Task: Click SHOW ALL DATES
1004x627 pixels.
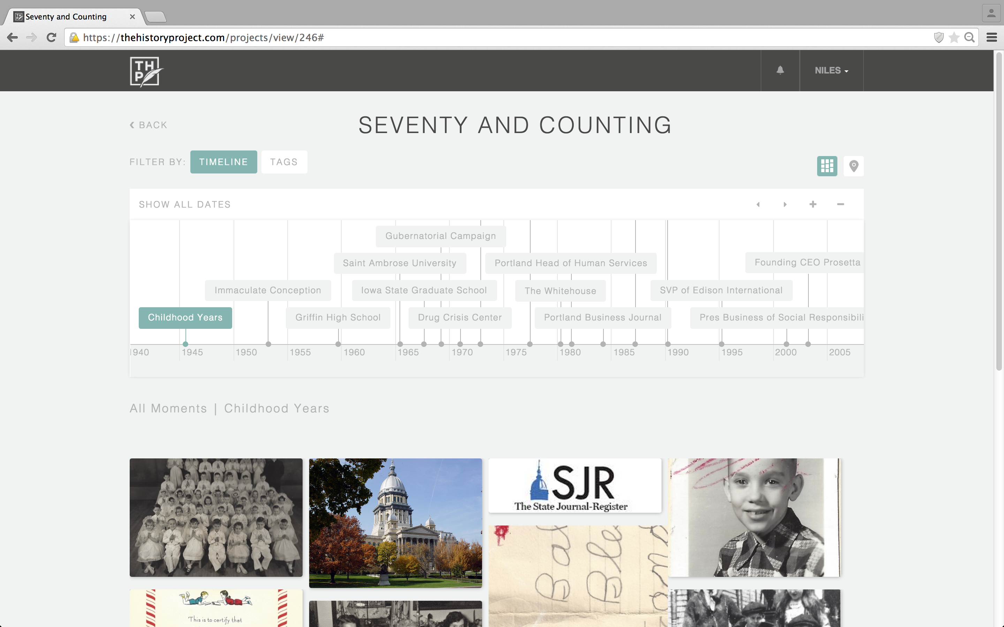Action: pos(185,204)
